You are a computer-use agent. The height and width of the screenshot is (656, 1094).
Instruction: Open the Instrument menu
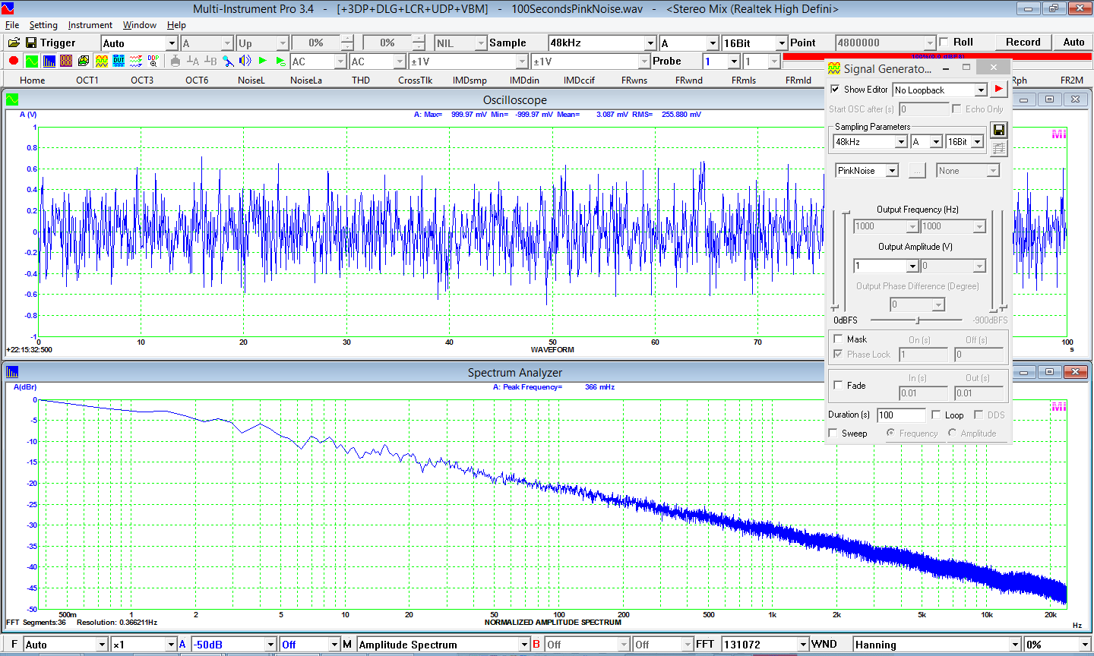tap(90, 25)
